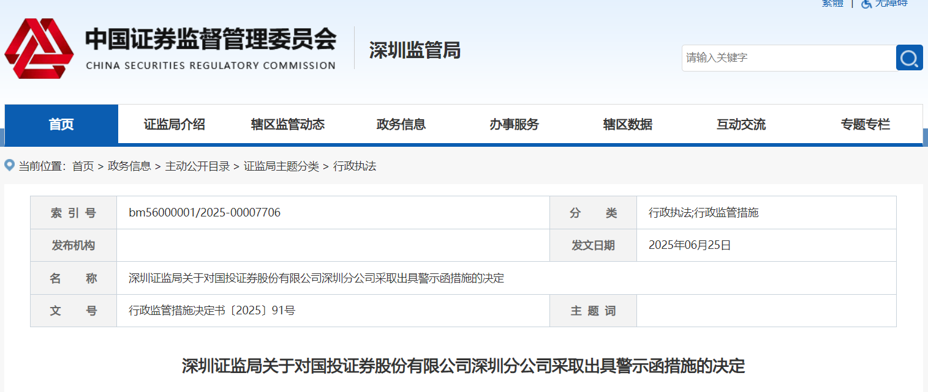Click the 名称 row document title text
Screen dimensions: 928x392
(x=316, y=278)
